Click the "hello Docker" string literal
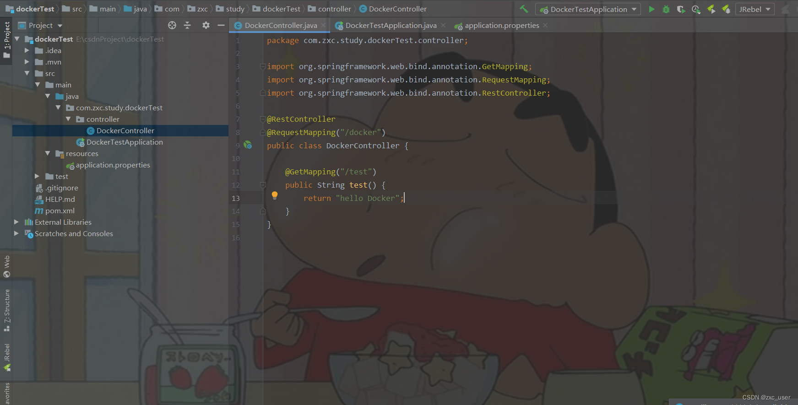 (367, 198)
